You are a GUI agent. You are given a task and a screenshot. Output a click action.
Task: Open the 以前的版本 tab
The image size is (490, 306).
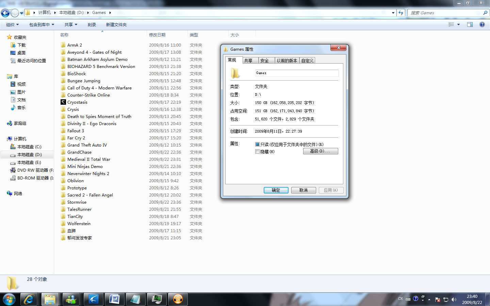coord(287,61)
